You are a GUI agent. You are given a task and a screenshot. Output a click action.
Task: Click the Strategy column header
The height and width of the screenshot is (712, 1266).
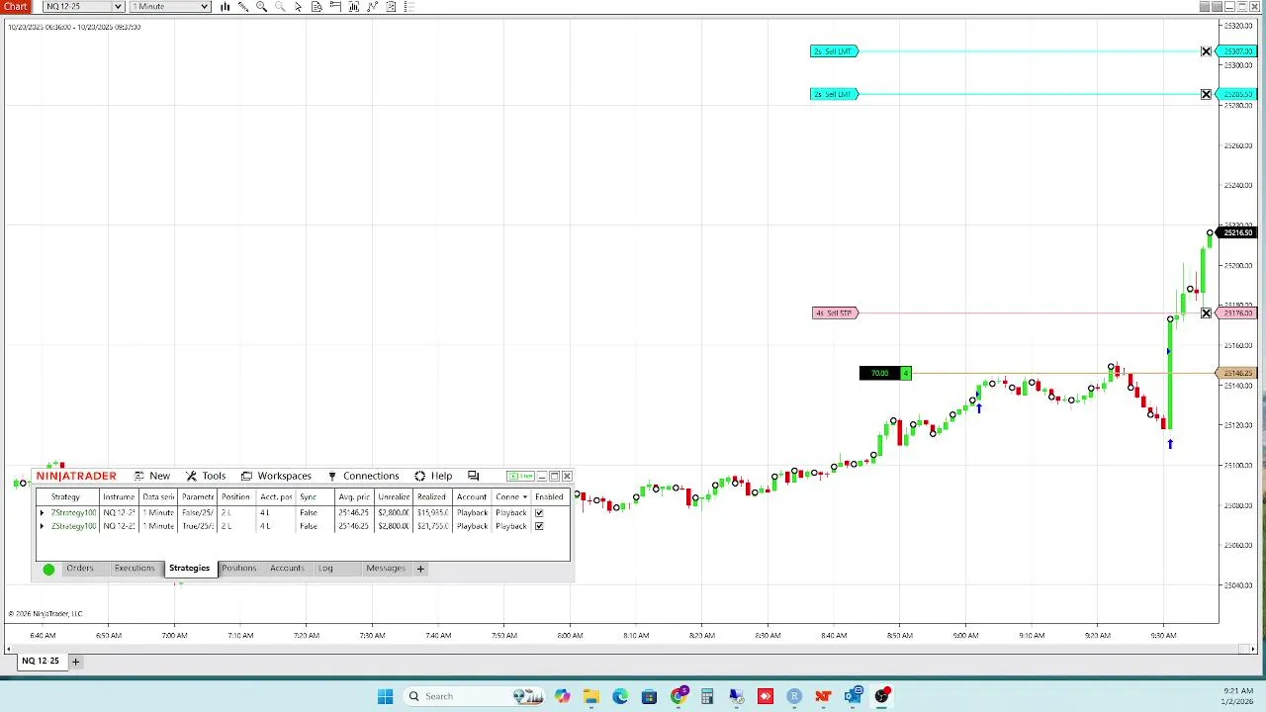pyautogui.click(x=65, y=496)
